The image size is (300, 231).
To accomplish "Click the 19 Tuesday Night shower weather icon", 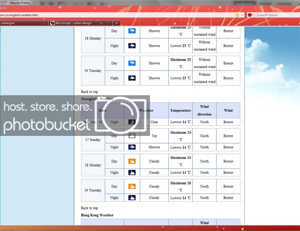I will 132,78.
